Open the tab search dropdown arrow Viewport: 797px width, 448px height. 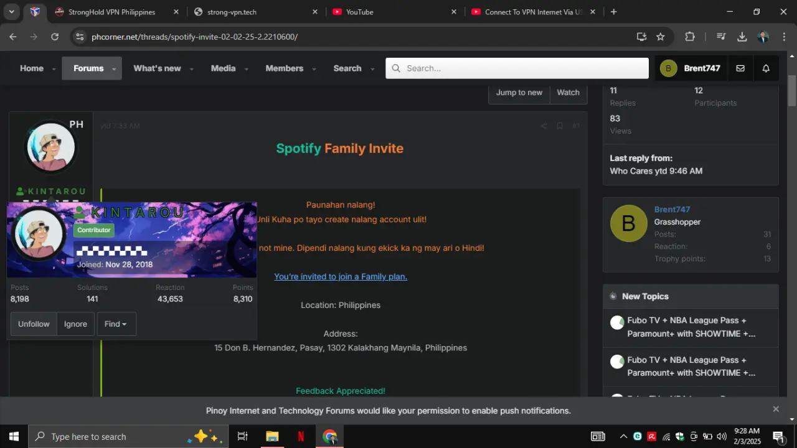click(x=11, y=12)
